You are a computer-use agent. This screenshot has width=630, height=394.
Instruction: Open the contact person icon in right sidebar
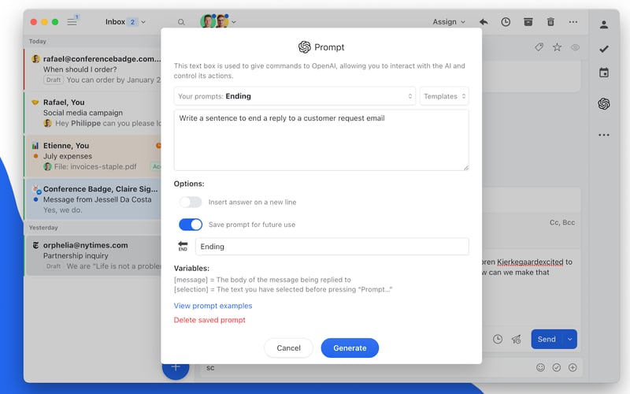pyautogui.click(x=604, y=25)
